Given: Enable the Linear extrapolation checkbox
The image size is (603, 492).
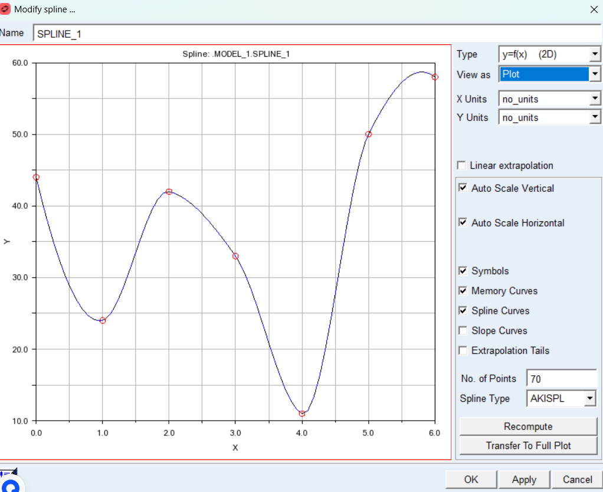Looking at the screenshot, I should [x=461, y=165].
